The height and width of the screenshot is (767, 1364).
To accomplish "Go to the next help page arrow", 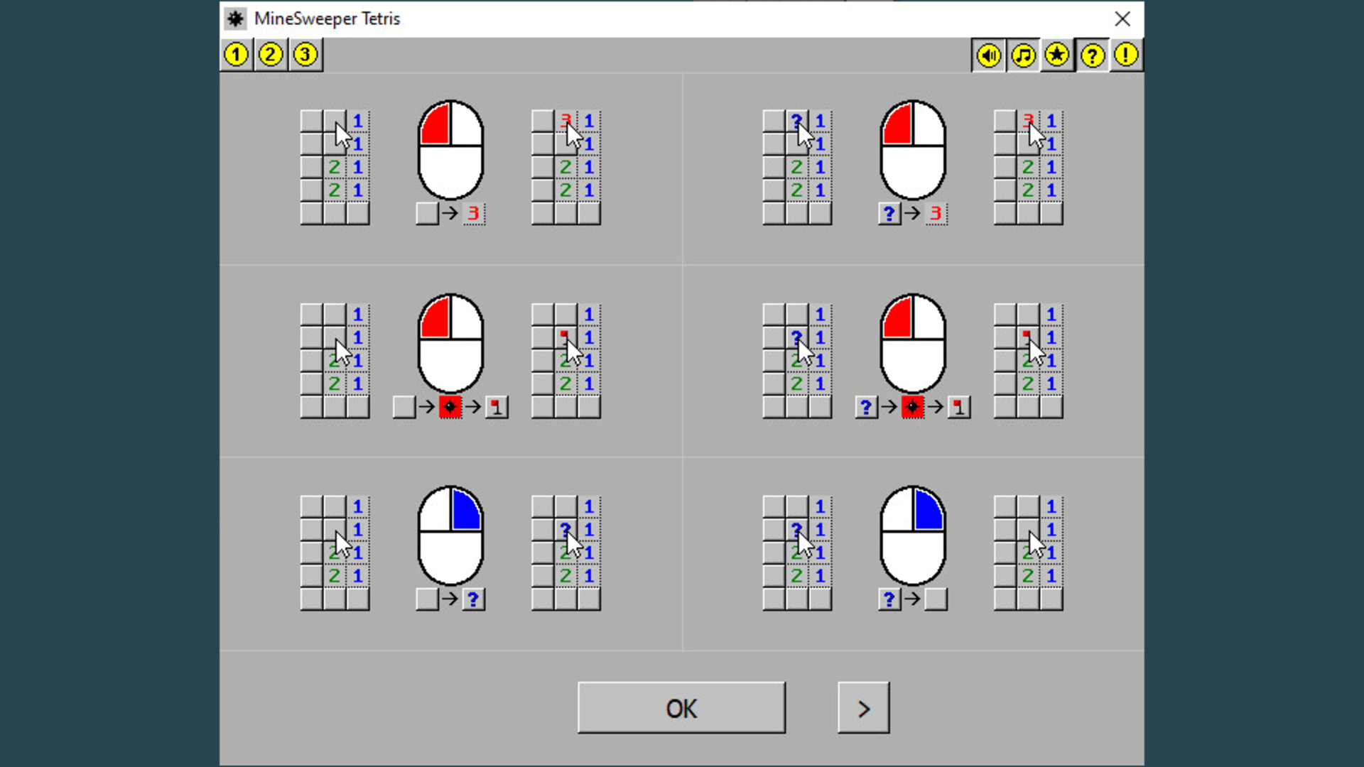I will coord(863,708).
